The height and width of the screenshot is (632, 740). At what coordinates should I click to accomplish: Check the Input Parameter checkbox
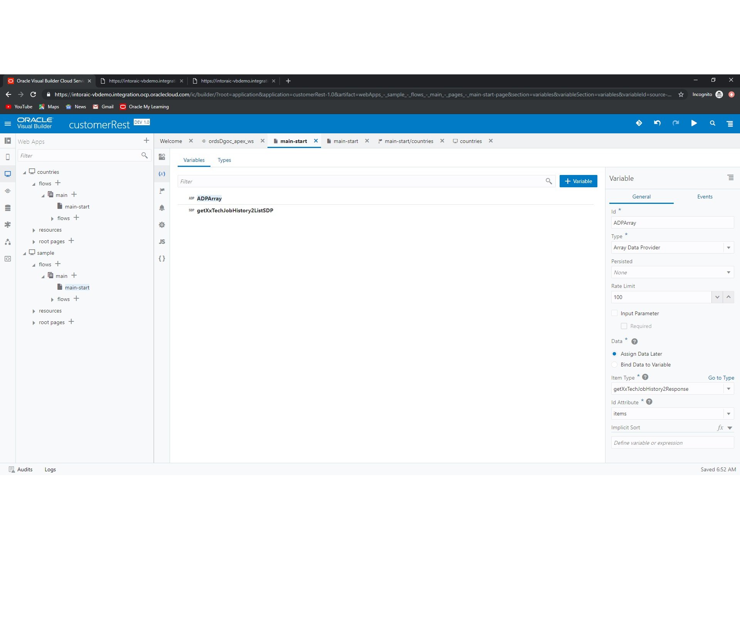point(614,313)
